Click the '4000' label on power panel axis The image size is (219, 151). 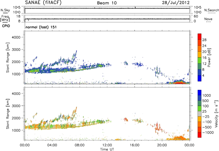pos(16,37)
